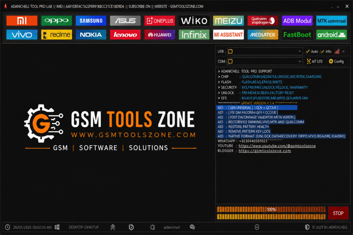Toggle the Auto checkbox
The image size is (353, 235).
(x=308, y=51)
